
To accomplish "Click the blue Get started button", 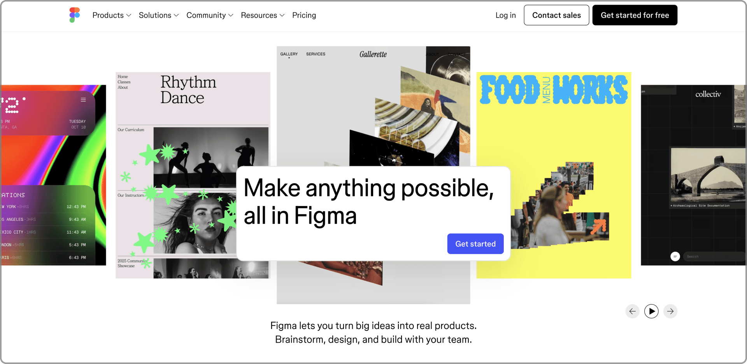I will (475, 244).
